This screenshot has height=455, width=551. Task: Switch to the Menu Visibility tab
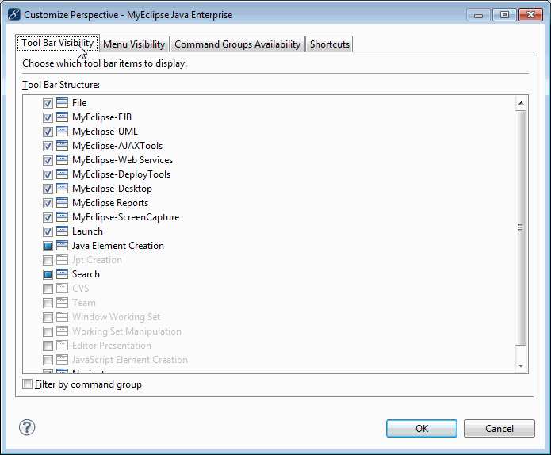click(134, 44)
